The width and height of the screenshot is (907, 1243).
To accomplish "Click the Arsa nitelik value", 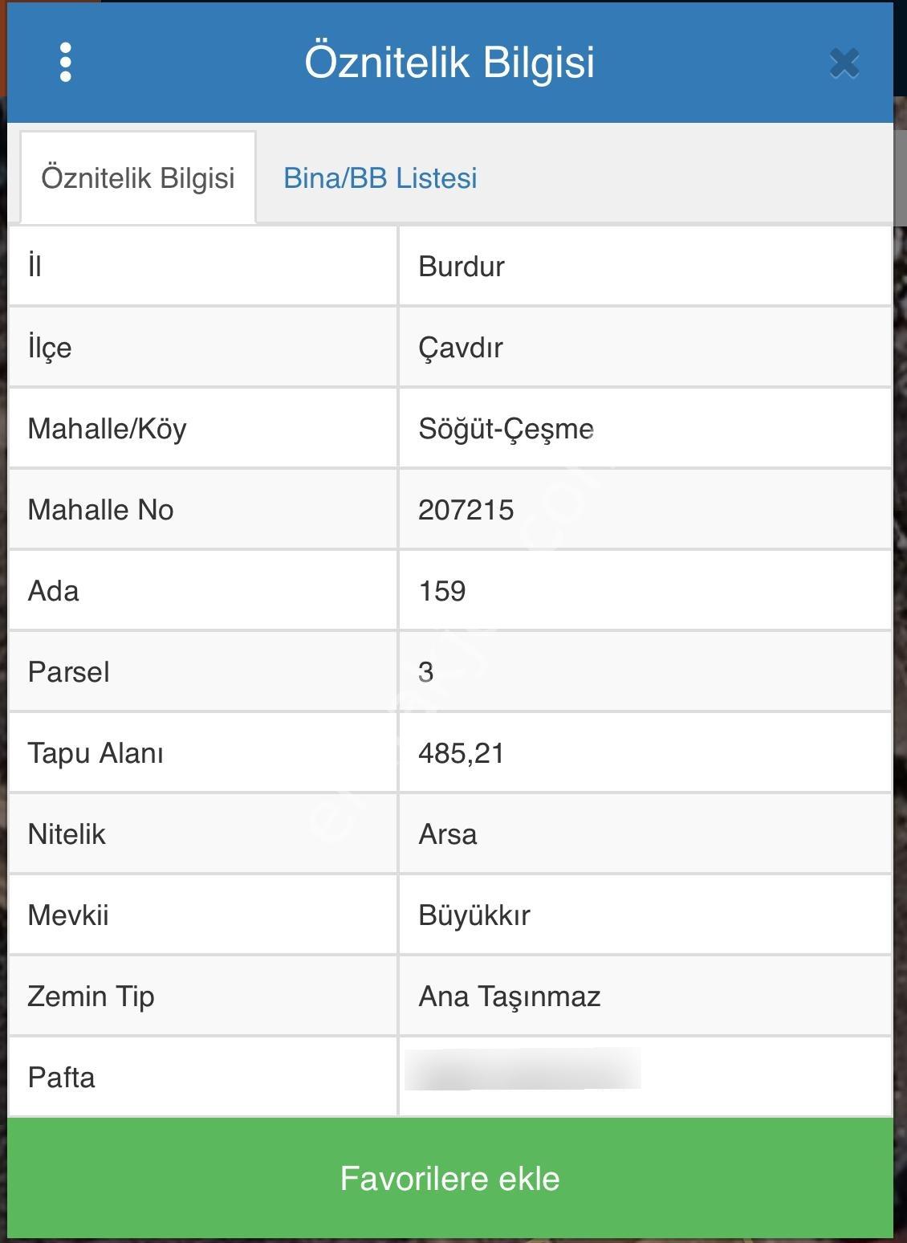I will coord(447,834).
